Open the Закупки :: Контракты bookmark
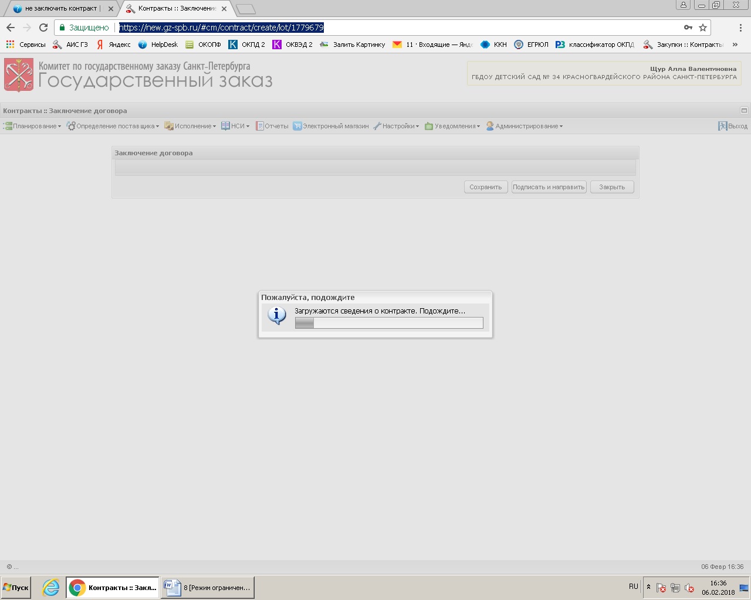The image size is (751, 600). [684, 45]
